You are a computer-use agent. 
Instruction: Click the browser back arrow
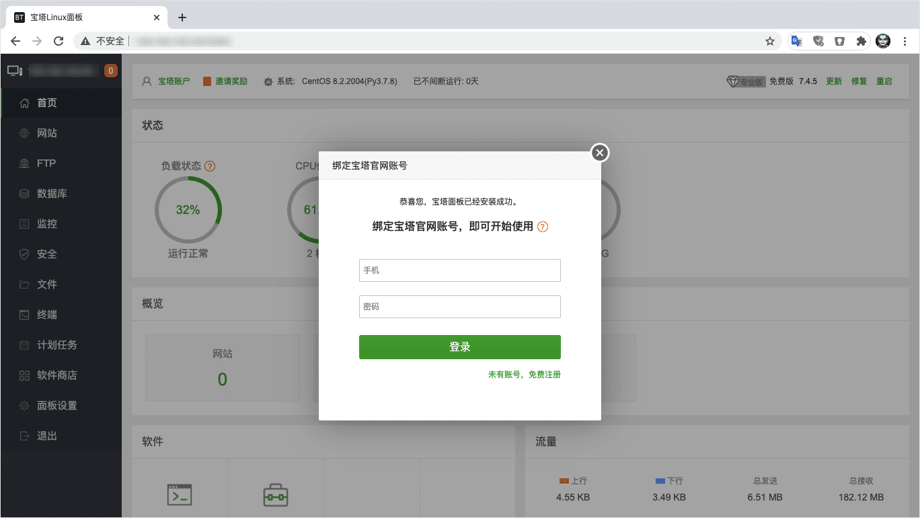tap(15, 41)
